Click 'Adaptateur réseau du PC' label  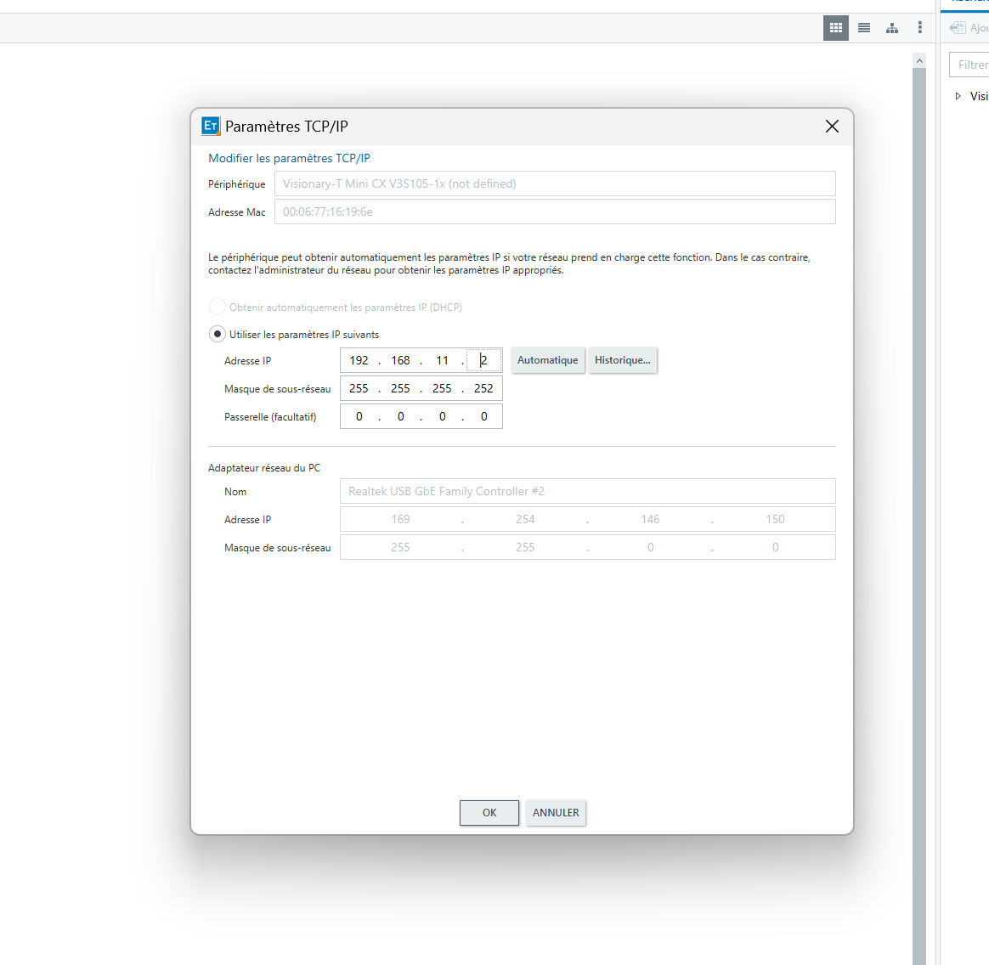[x=264, y=468]
